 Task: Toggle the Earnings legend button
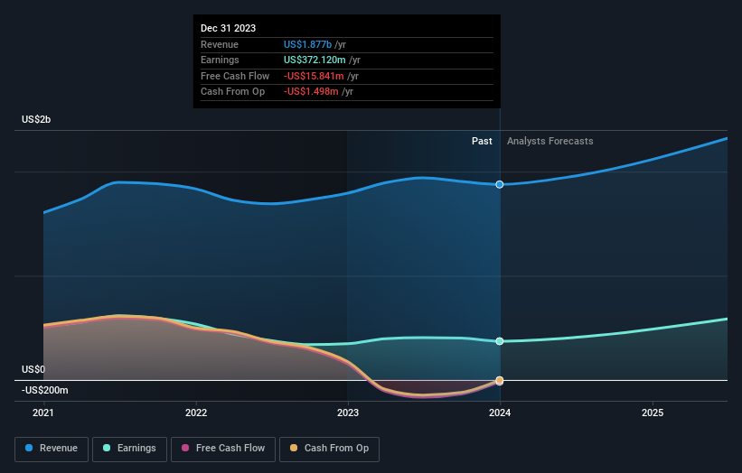(129, 449)
